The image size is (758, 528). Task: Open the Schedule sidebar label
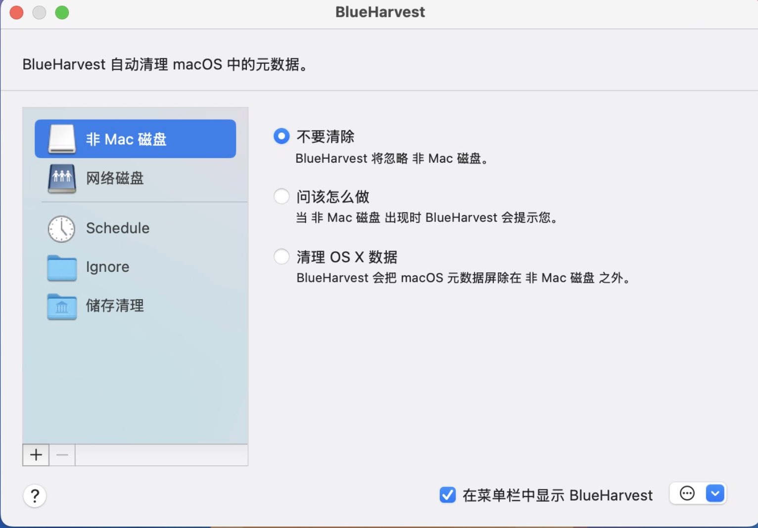(118, 228)
